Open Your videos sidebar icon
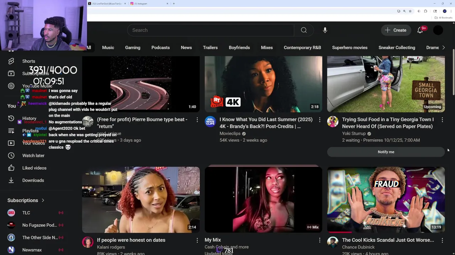This screenshot has height=255, width=455. 11,143
